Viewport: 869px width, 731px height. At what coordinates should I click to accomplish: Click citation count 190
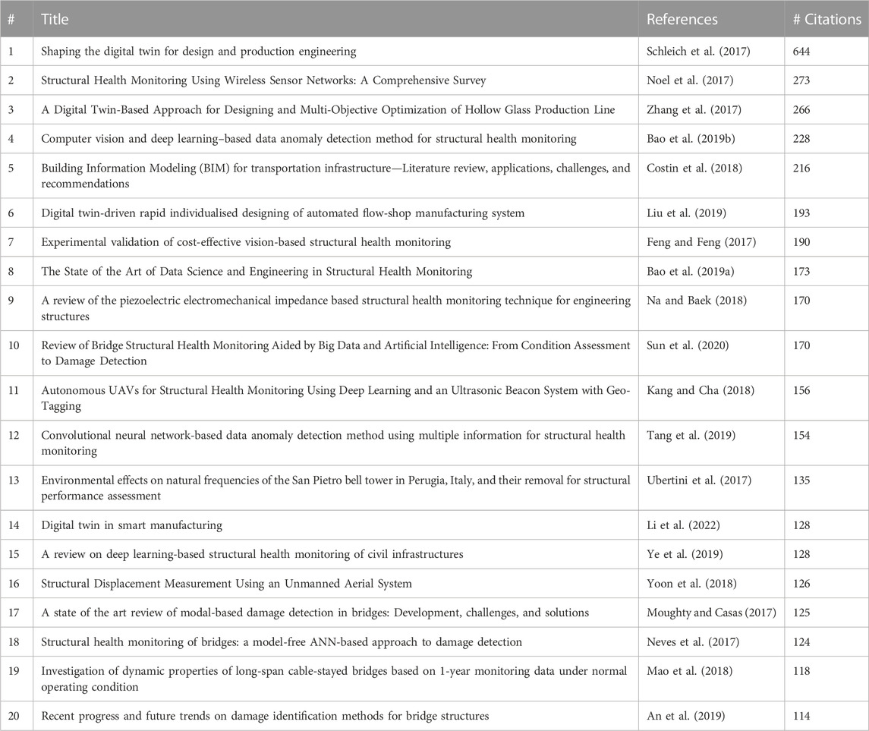(x=801, y=242)
